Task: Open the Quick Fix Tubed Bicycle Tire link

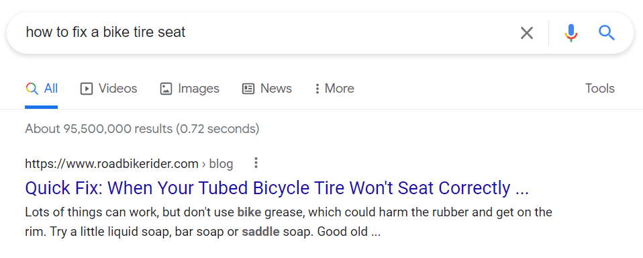Action: [x=277, y=188]
